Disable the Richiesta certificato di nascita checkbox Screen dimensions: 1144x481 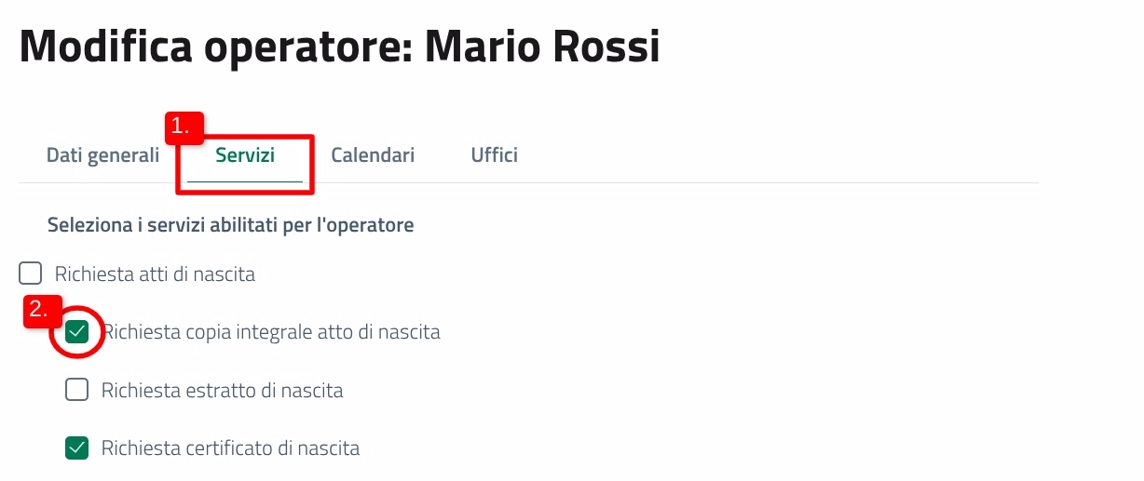point(76,448)
